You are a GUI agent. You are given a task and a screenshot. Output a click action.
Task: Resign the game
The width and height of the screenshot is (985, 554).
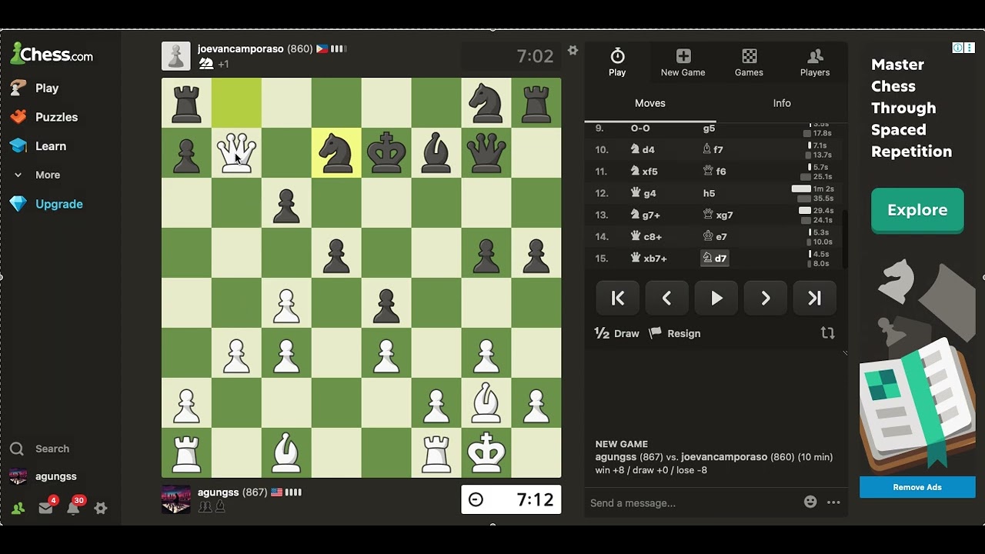point(675,333)
